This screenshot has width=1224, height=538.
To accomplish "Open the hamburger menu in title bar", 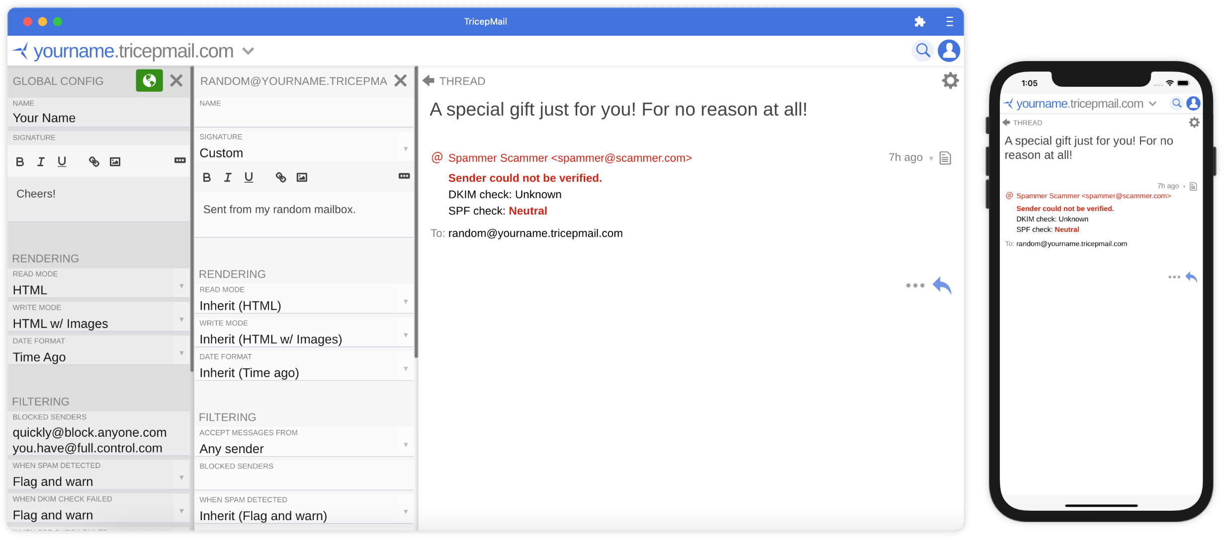I will [x=949, y=22].
